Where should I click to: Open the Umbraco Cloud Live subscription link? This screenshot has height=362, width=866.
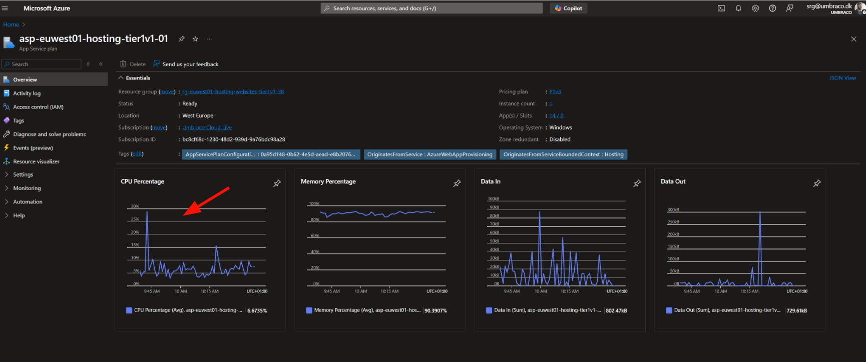click(x=207, y=127)
